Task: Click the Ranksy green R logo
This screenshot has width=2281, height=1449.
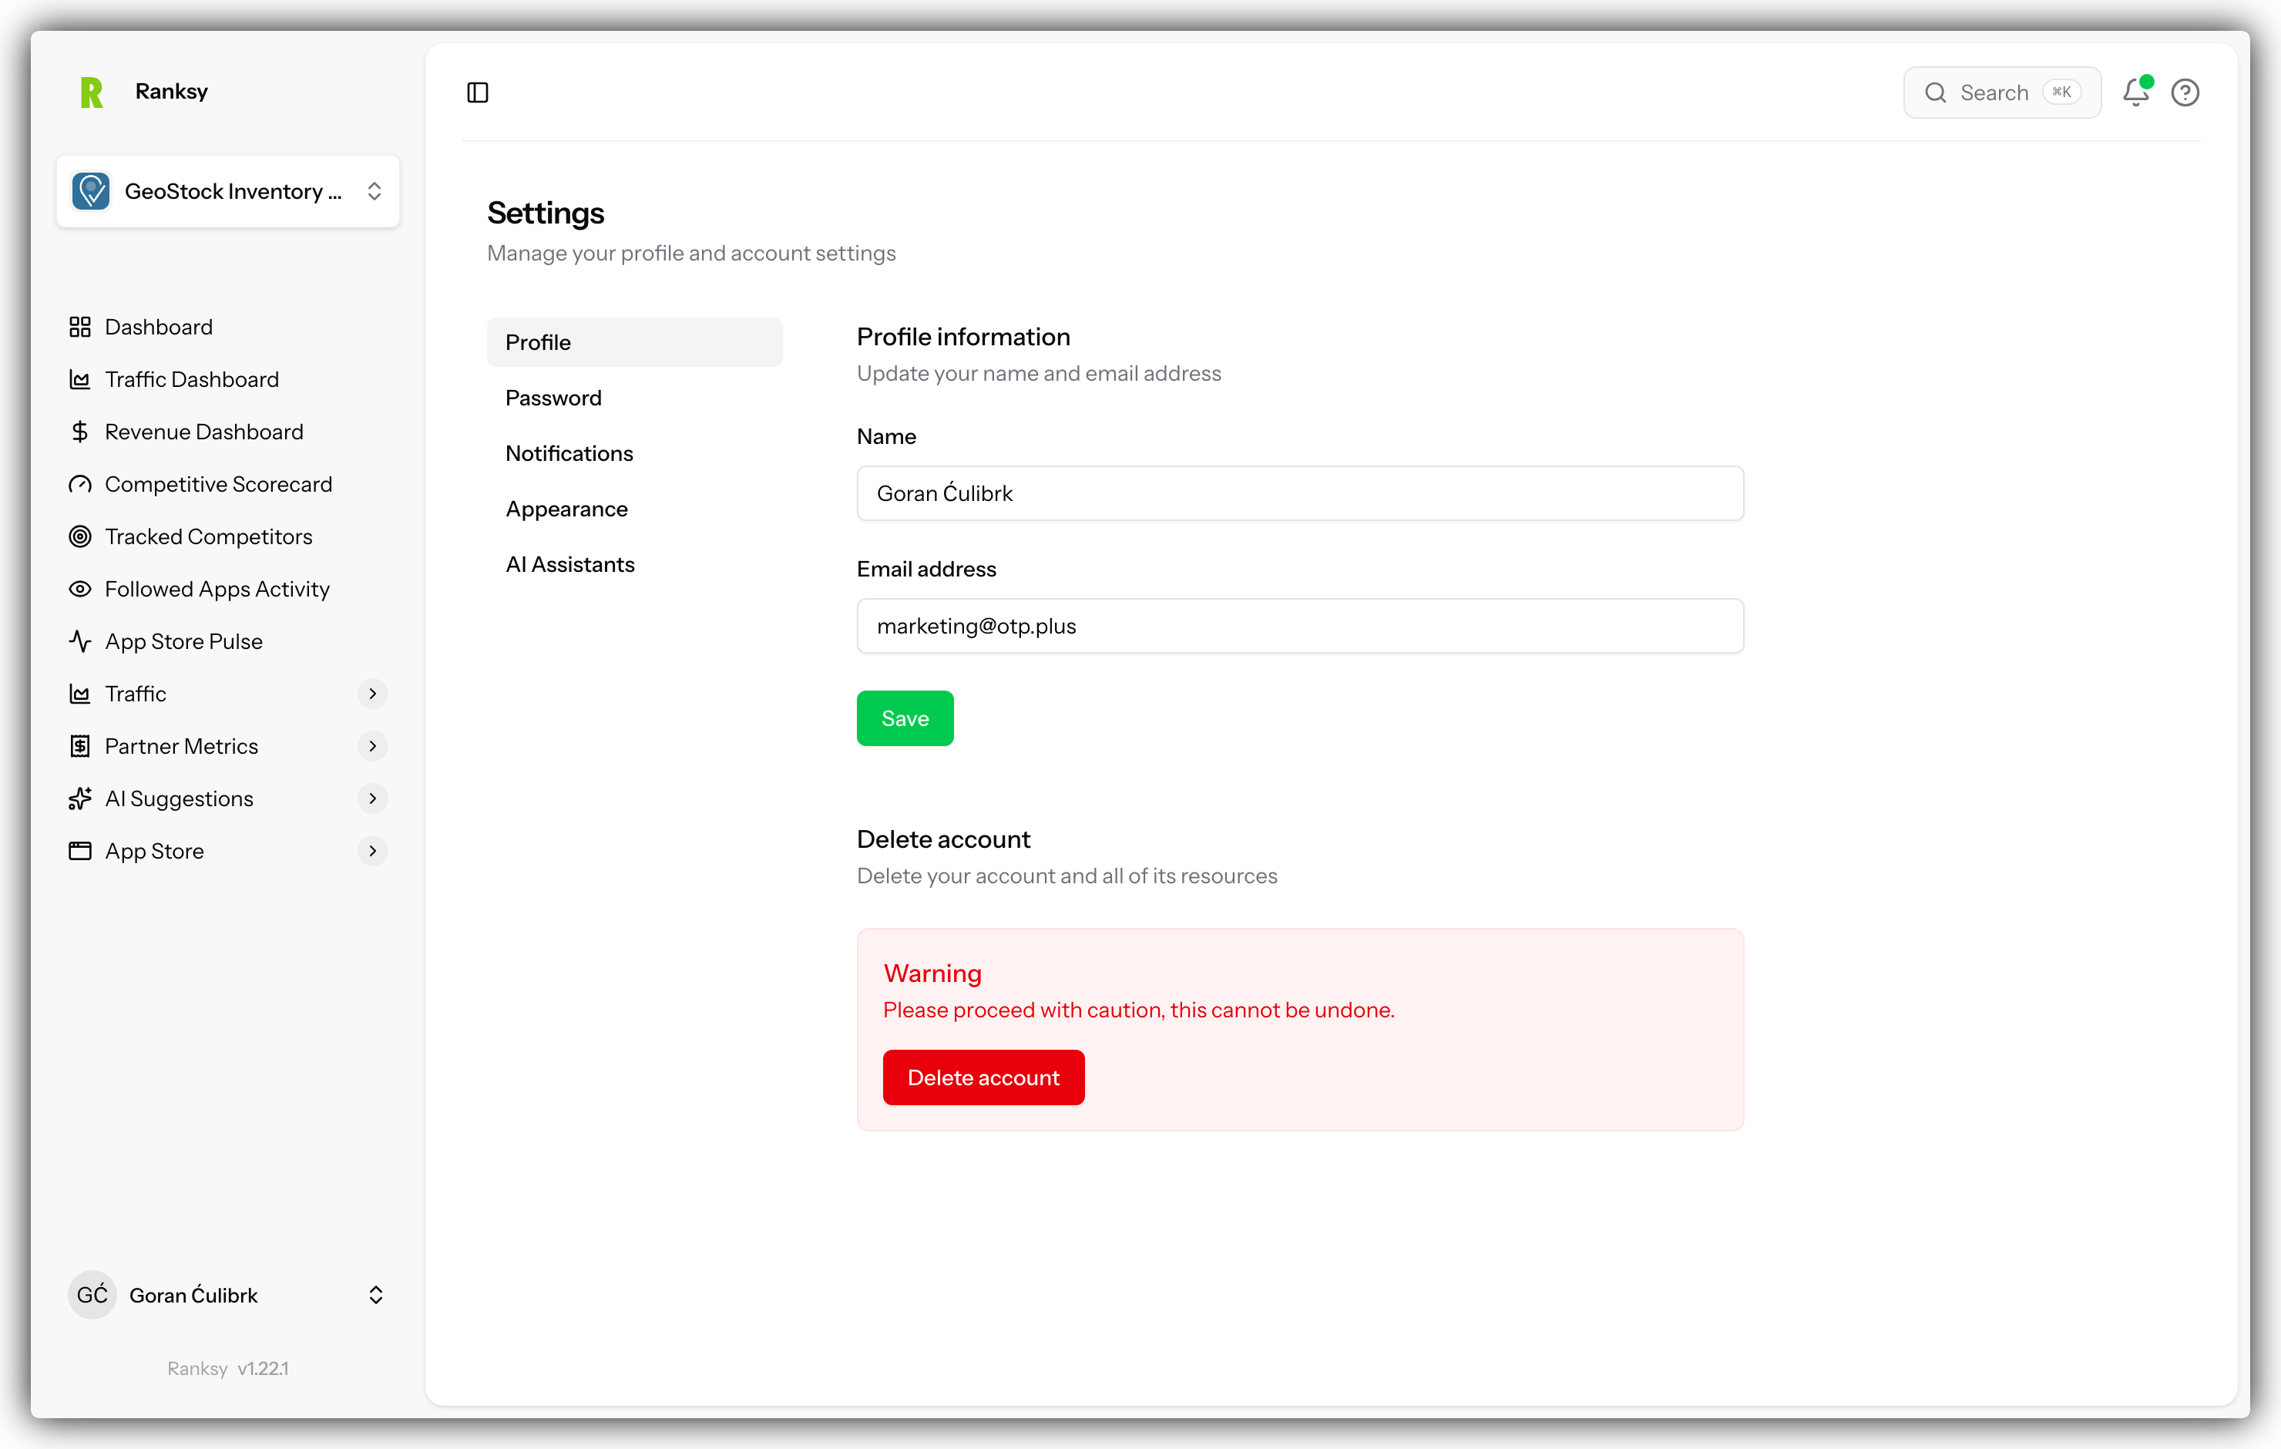Action: 92,92
